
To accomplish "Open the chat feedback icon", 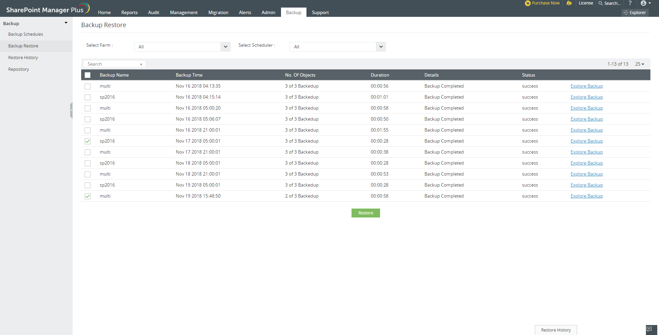I will [x=649, y=329].
